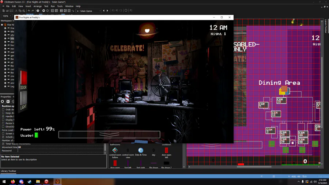This screenshot has width=329, height=185.
Task: Click the New file toolbar icon
Action: tap(3, 11)
